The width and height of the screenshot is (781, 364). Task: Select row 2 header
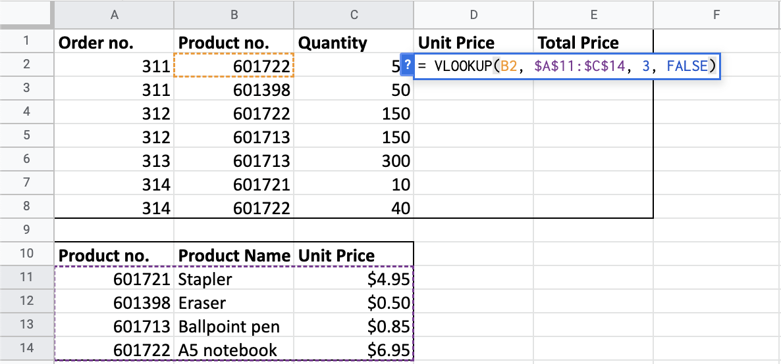26,64
